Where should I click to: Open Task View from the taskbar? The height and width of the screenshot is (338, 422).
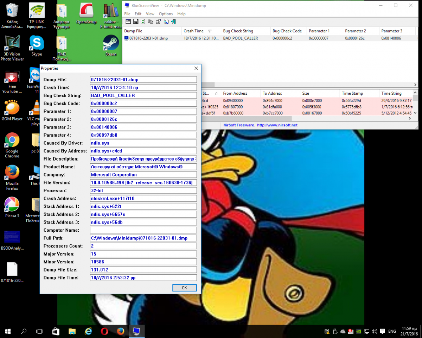click(x=40, y=331)
